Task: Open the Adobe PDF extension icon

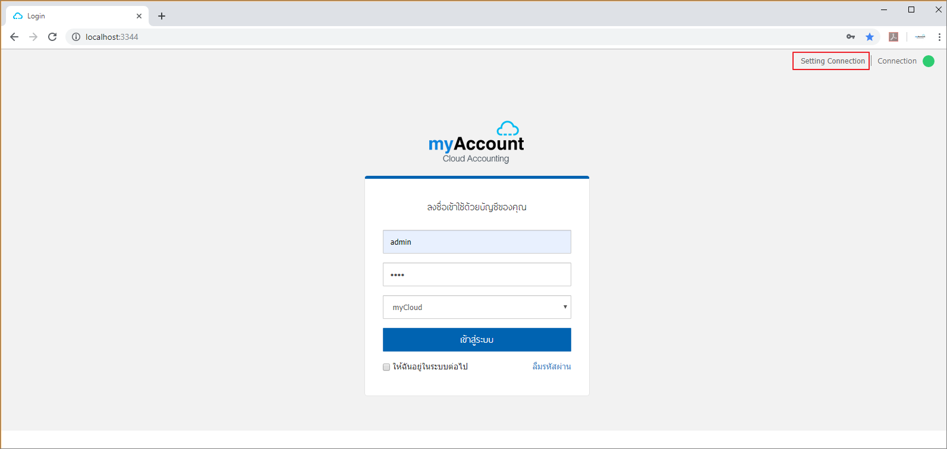Action: pyautogui.click(x=893, y=37)
